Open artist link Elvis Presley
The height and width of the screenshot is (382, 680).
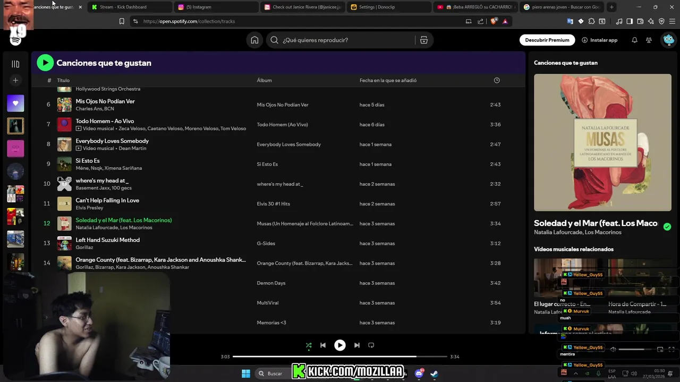(89, 207)
